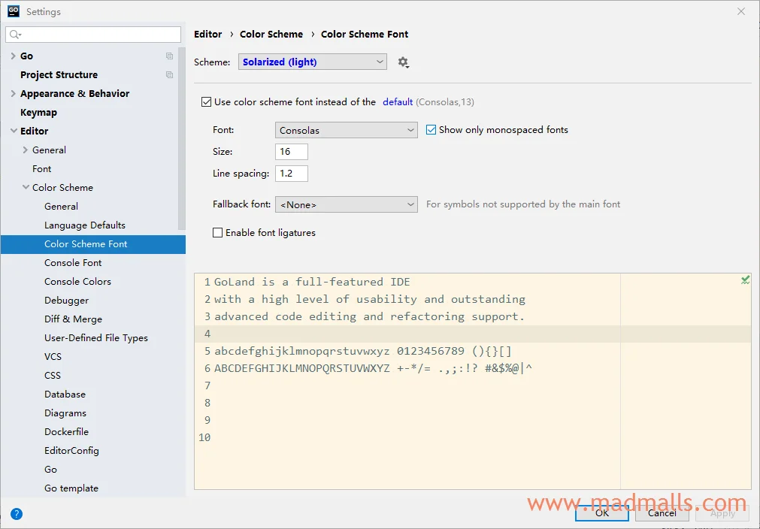
Task: Click the lowercase alphabet preview line
Action: pos(363,351)
